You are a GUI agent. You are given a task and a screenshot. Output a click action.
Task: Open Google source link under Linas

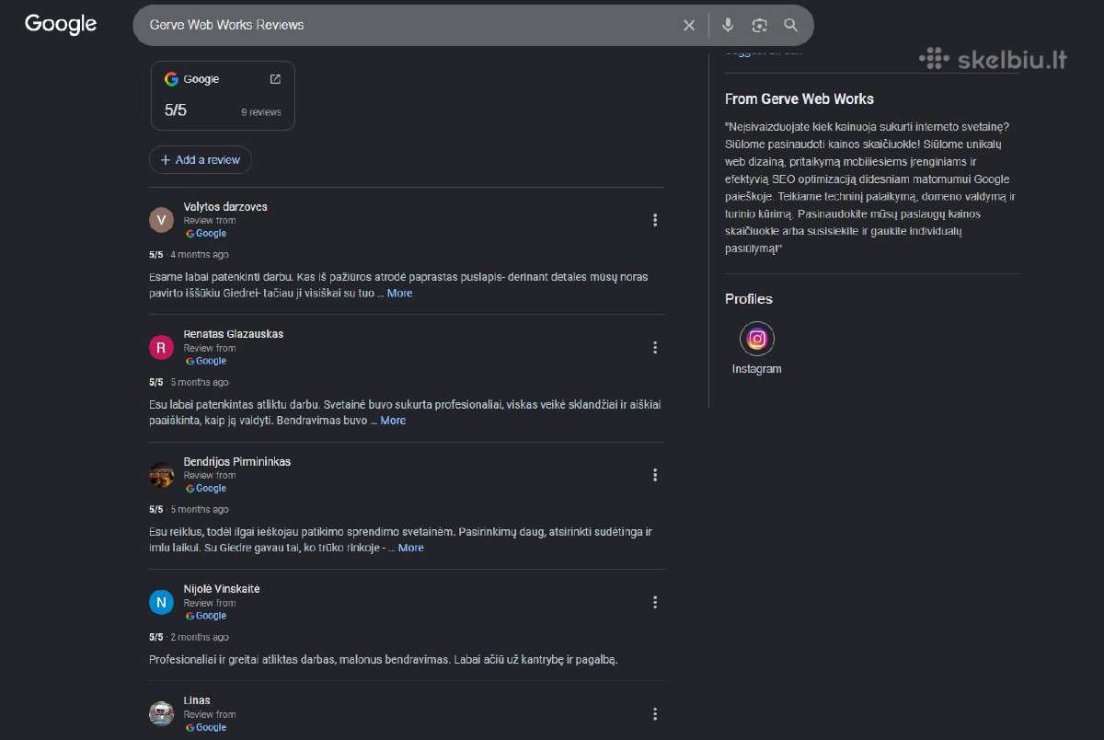click(x=206, y=727)
